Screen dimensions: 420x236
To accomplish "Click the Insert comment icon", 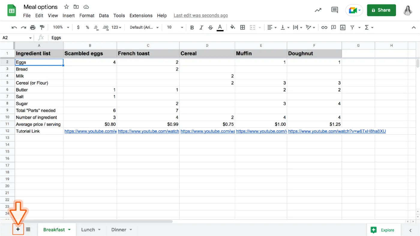I will tap(334, 27).
